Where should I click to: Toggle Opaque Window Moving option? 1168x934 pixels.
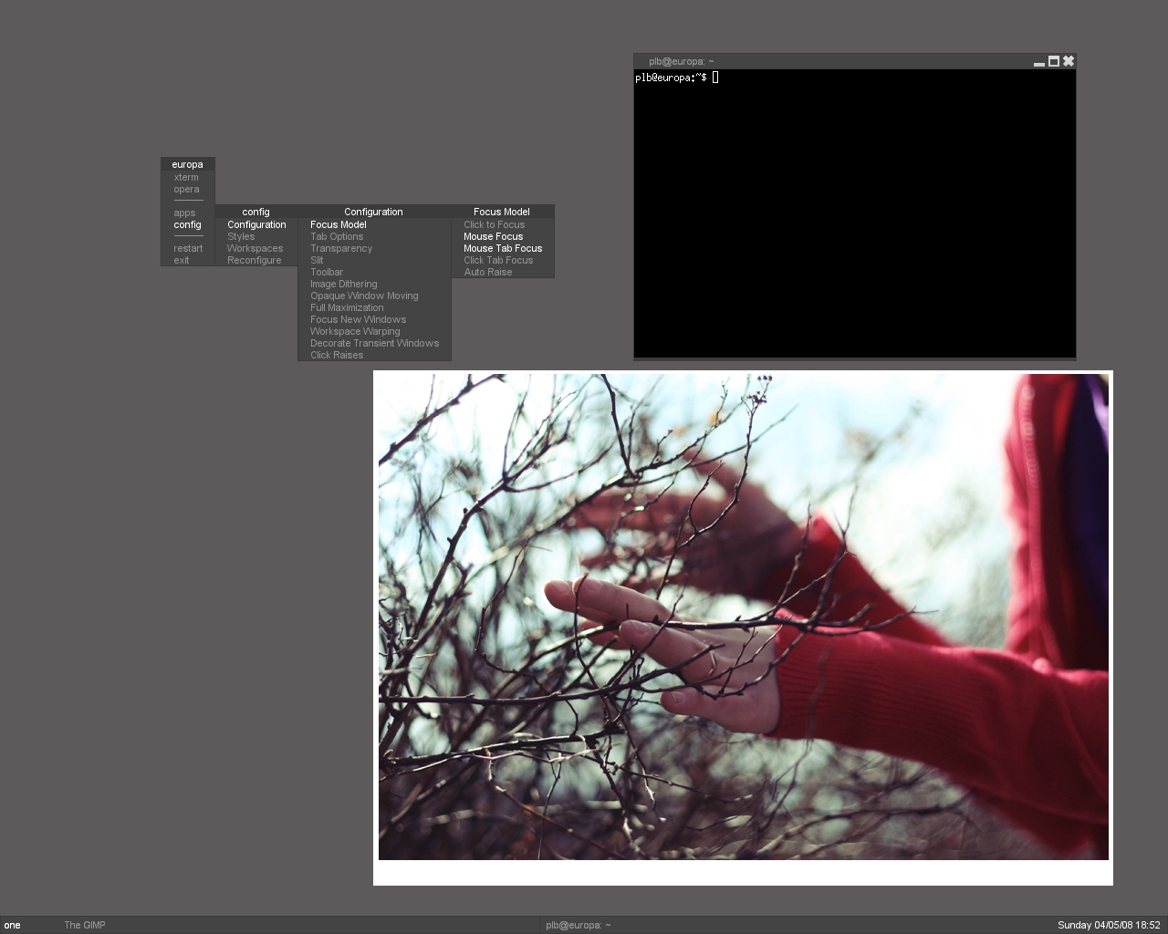pos(374,296)
